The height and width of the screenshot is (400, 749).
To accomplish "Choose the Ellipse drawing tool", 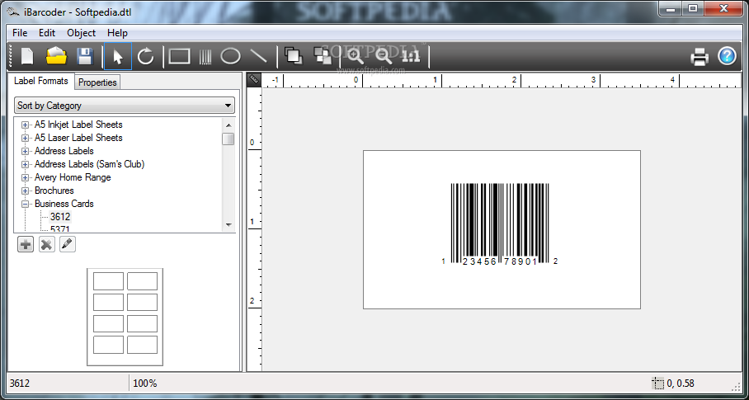I will click(231, 56).
